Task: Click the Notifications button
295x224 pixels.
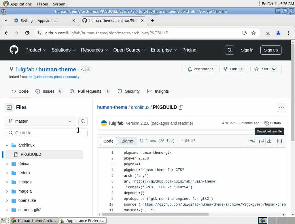Action: tap(201, 69)
